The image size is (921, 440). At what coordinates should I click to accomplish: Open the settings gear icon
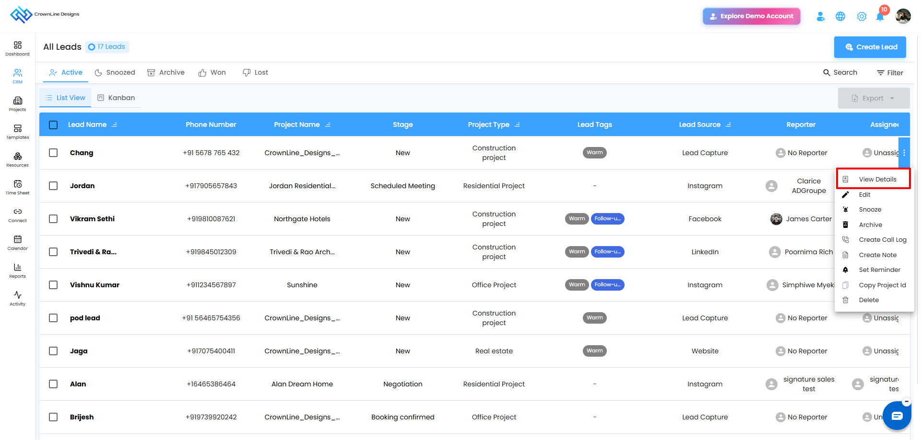[x=862, y=16]
